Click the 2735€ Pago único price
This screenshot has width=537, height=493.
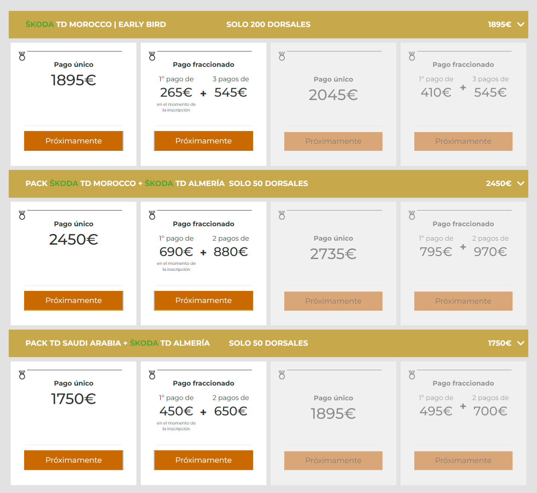(333, 254)
